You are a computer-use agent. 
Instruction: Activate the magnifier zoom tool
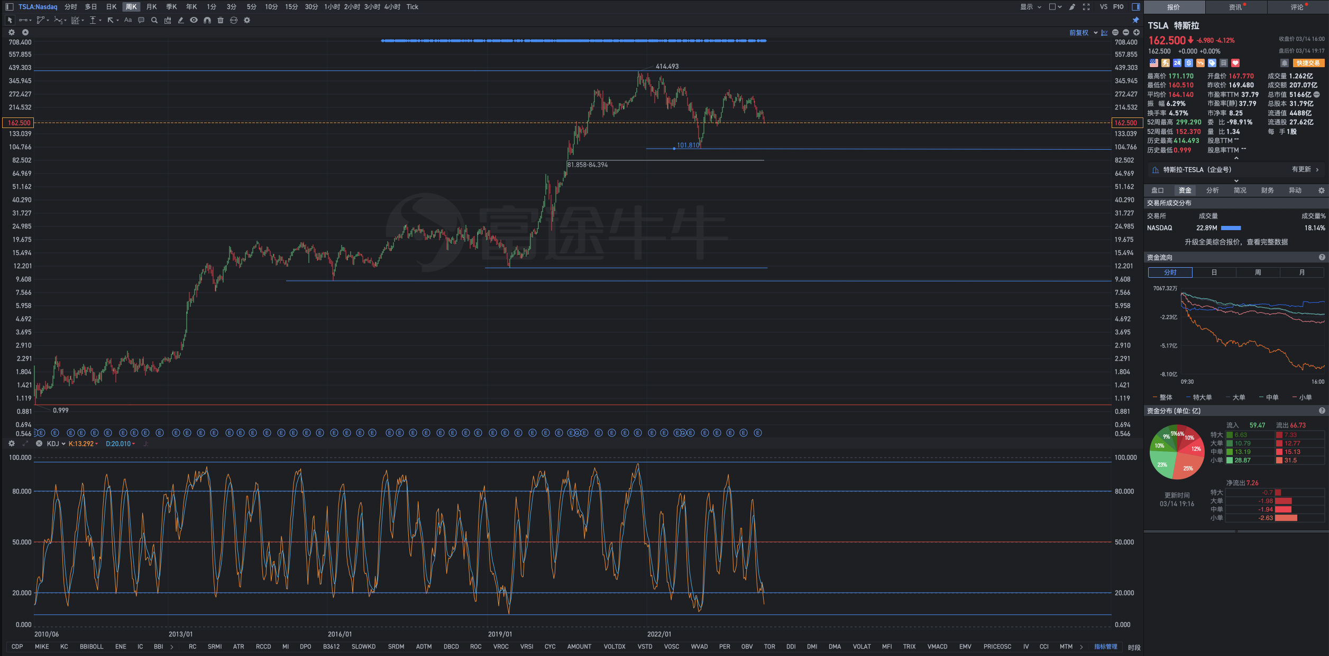154,20
